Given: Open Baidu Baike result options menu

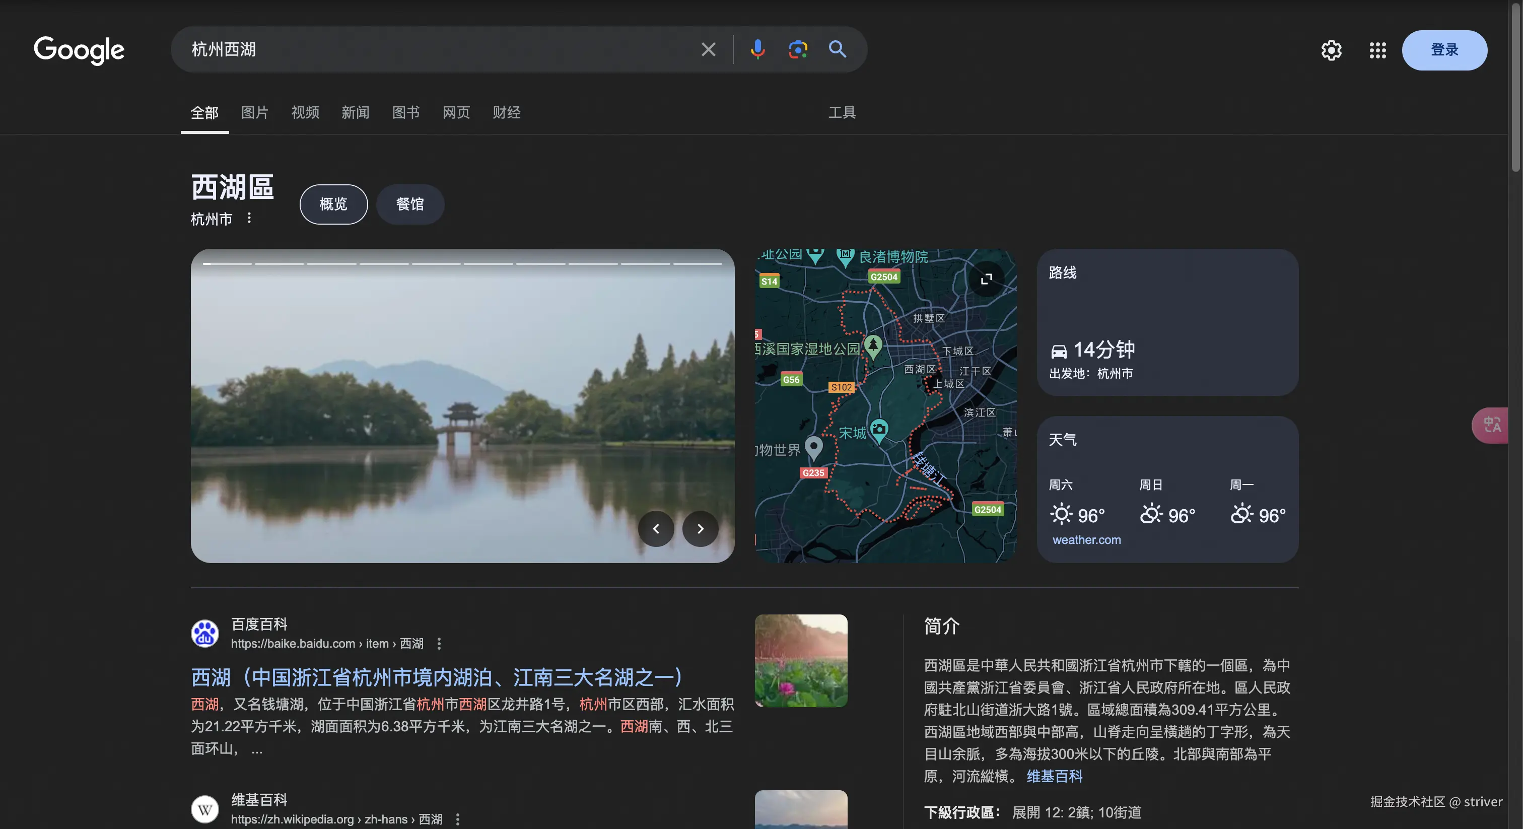Looking at the screenshot, I should pos(439,643).
